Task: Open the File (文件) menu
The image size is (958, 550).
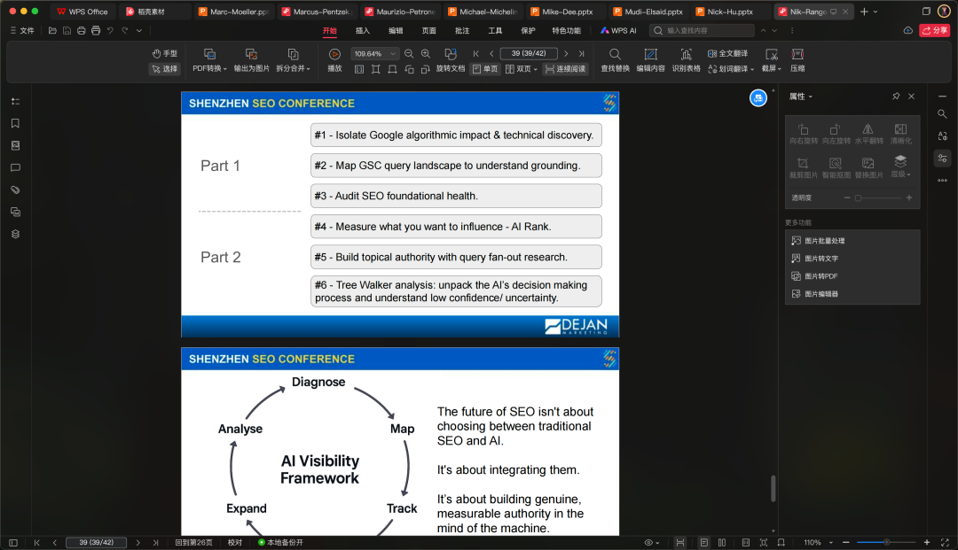Action: tap(22, 30)
